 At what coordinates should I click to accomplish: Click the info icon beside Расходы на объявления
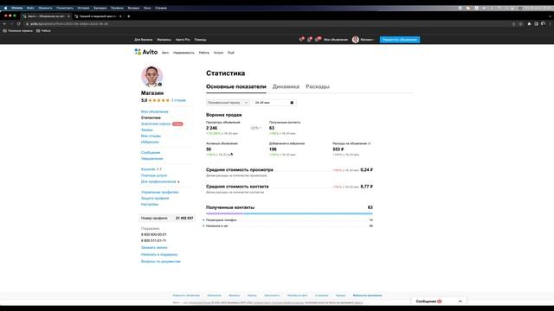(370, 143)
